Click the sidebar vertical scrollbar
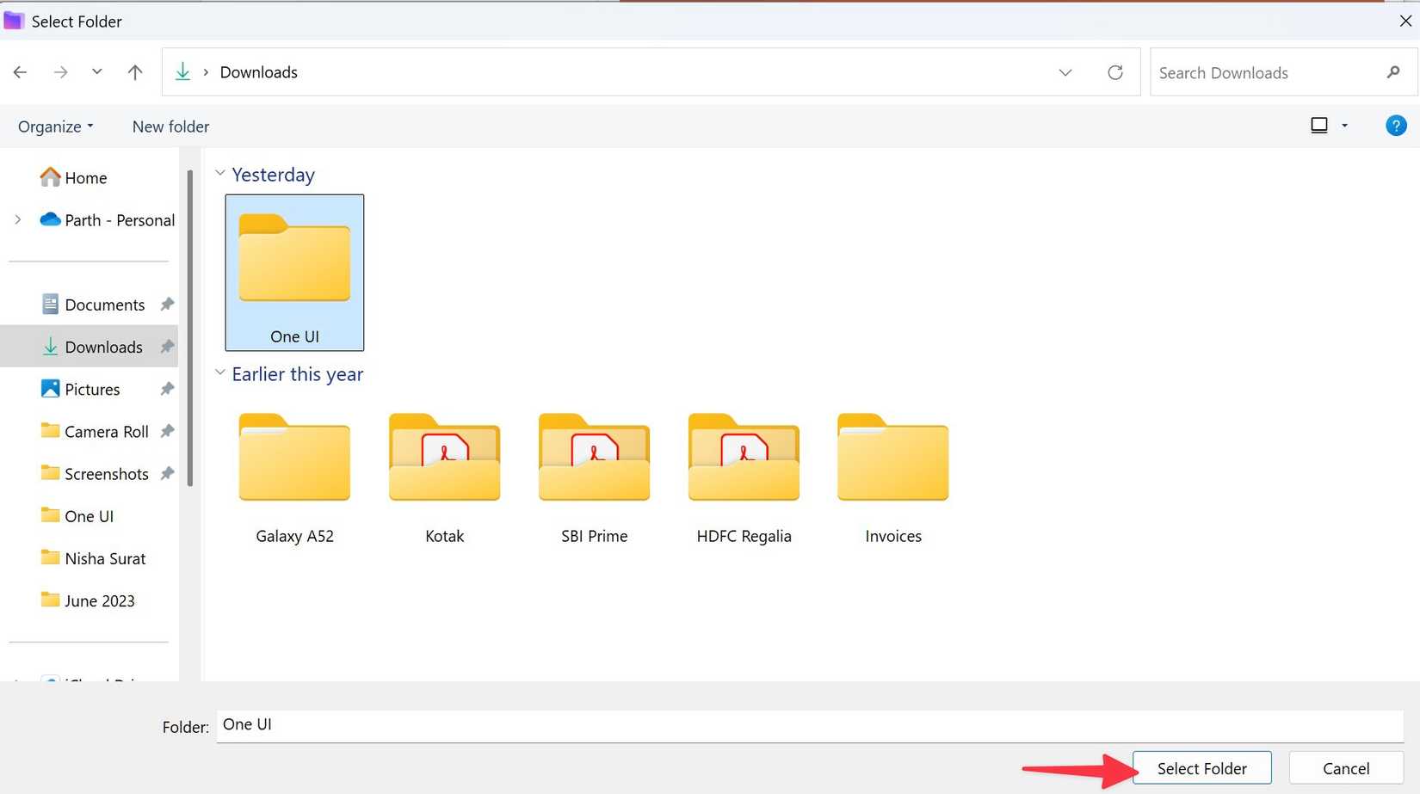 click(x=189, y=327)
